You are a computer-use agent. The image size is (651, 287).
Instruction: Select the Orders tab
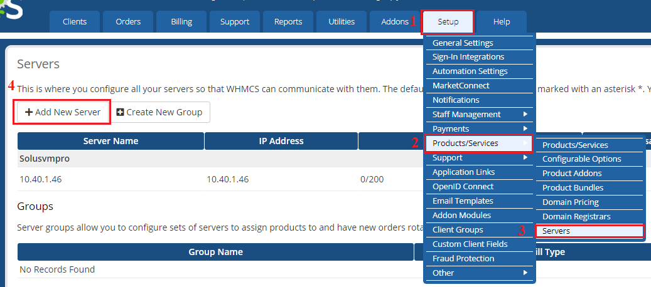coord(128,22)
